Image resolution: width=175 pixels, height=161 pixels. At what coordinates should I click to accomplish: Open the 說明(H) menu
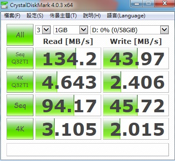[92, 16]
